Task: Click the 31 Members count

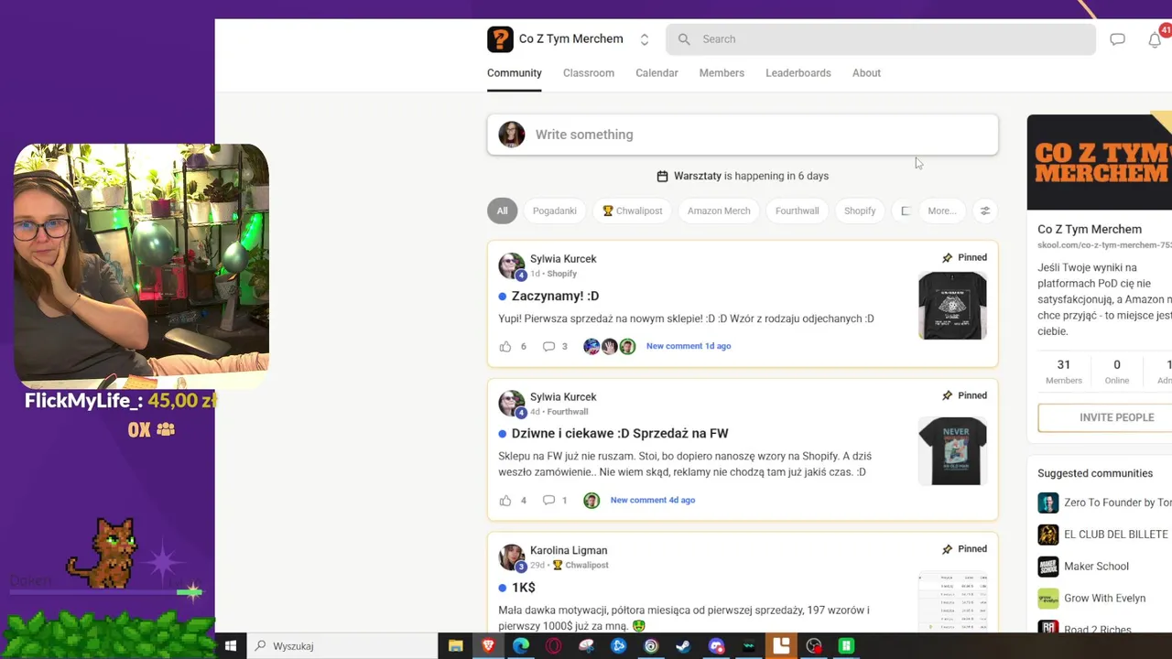Action: coord(1064,371)
